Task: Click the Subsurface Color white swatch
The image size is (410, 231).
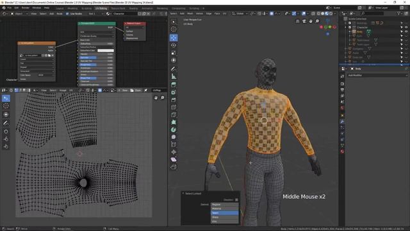Action: click(105, 51)
